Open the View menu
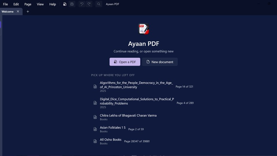 coord(40,4)
